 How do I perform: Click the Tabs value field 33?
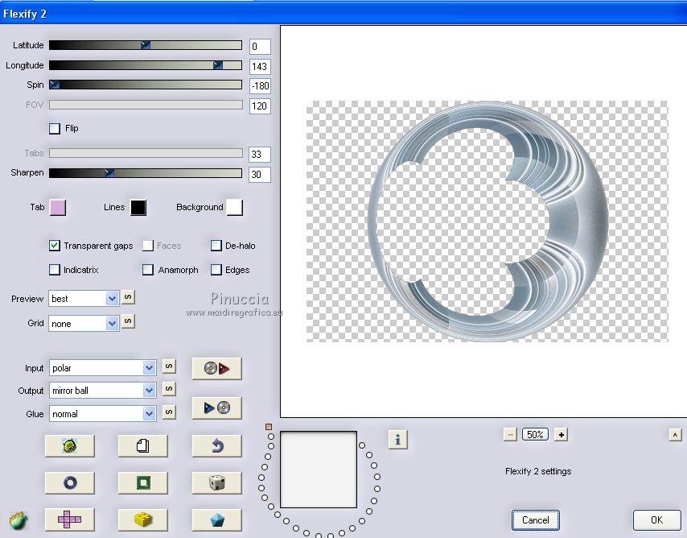(260, 155)
